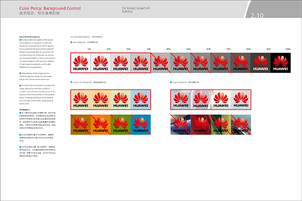Click the blue bullet beside Image Background
The height and width of the screenshot is (201, 302).
(172, 81)
